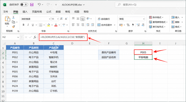Open the 套用表格格式 dropdown
Screen dimensions: 186x102
[x=158, y=22]
